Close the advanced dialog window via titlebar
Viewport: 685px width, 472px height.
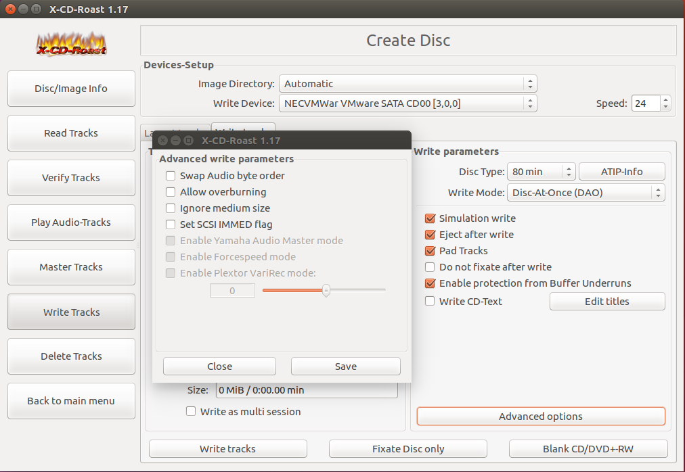[x=163, y=141]
